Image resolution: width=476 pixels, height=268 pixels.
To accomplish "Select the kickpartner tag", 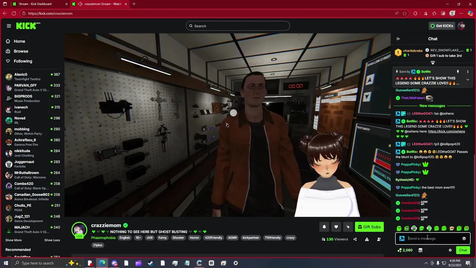I will [x=251, y=238].
